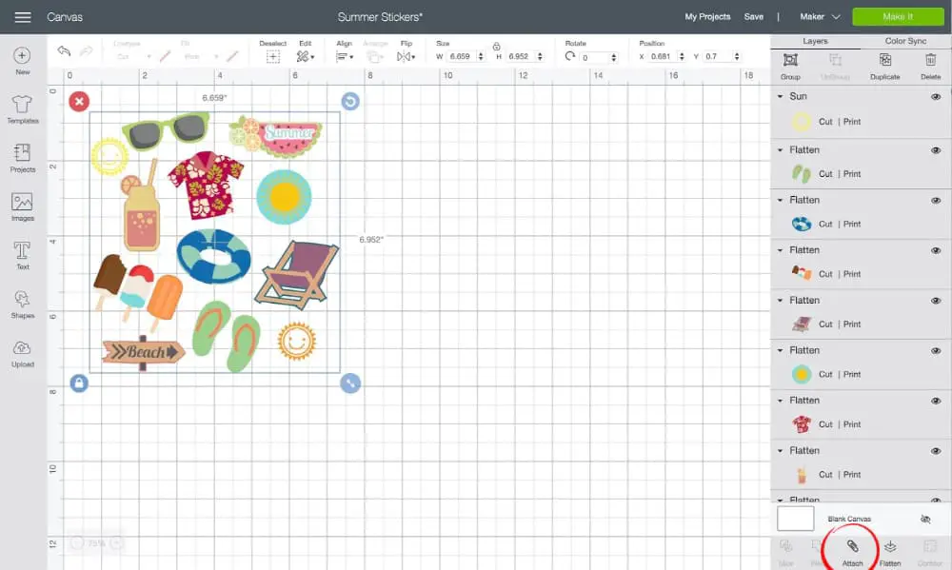
Task: Toggle the size aspect ratio lock
Action: 496,46
